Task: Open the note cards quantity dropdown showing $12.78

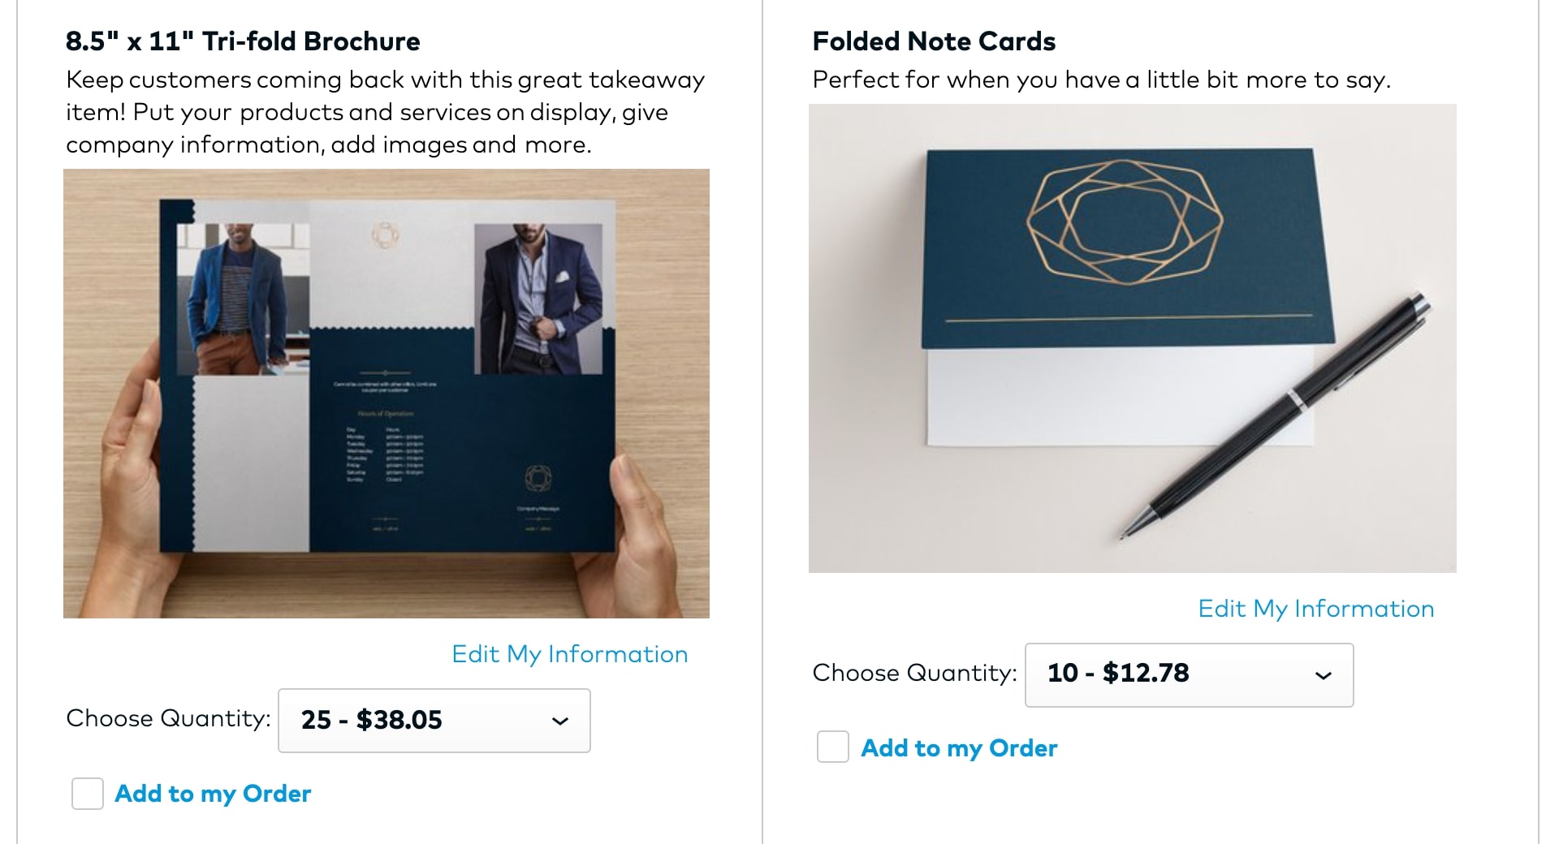Action: 1188,674
